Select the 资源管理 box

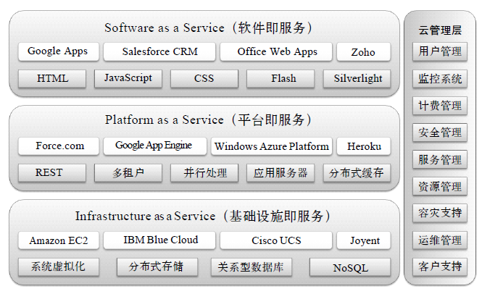(x=440, y=186)
